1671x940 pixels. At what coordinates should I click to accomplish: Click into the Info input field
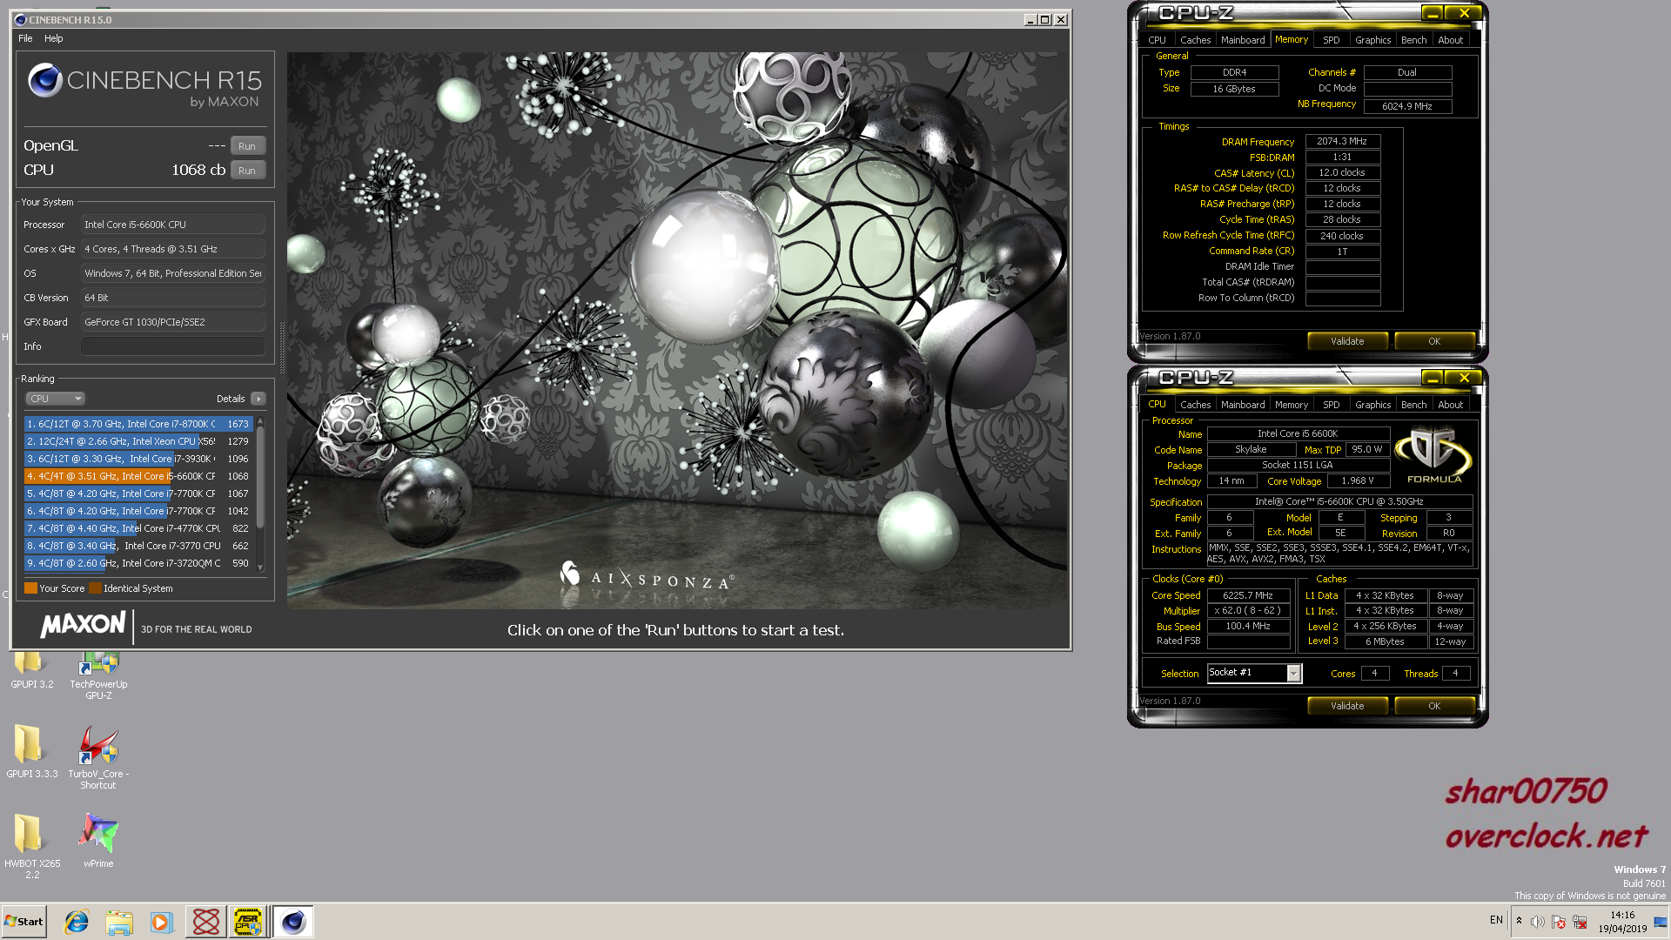pyautogui.click(x=172, y=346)
